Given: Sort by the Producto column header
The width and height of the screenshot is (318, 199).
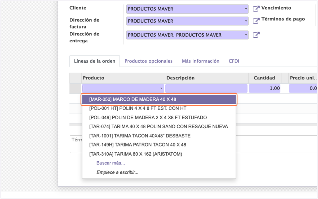Looking at the screenshot, I should tap(123, 78).
